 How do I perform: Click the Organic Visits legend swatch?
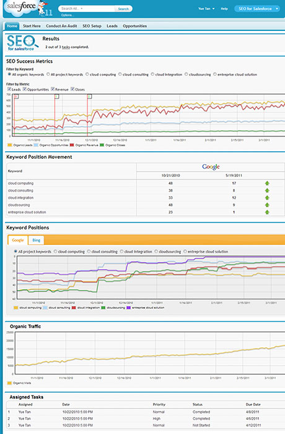10,383
